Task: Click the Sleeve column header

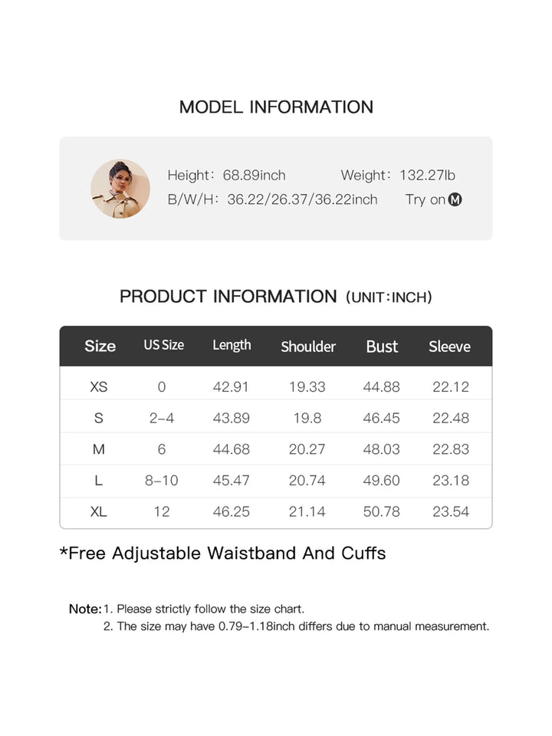Action: coord(449,347)
